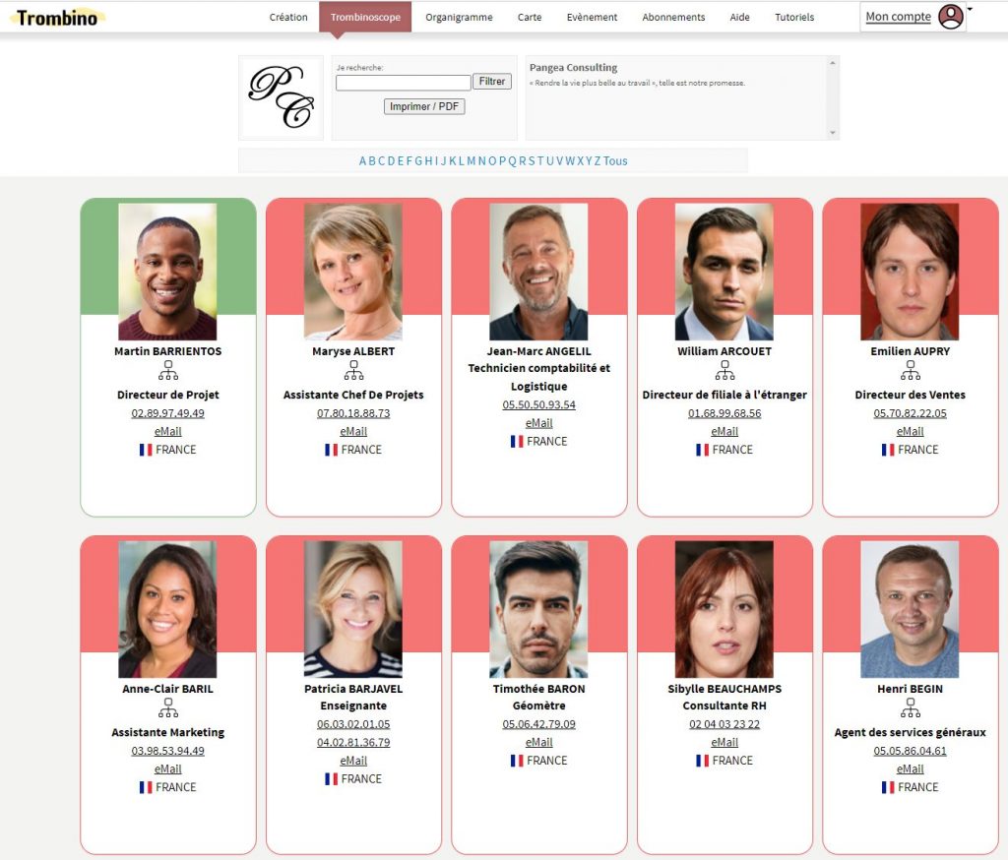Focus the Je recherche search field

(403, 83)
